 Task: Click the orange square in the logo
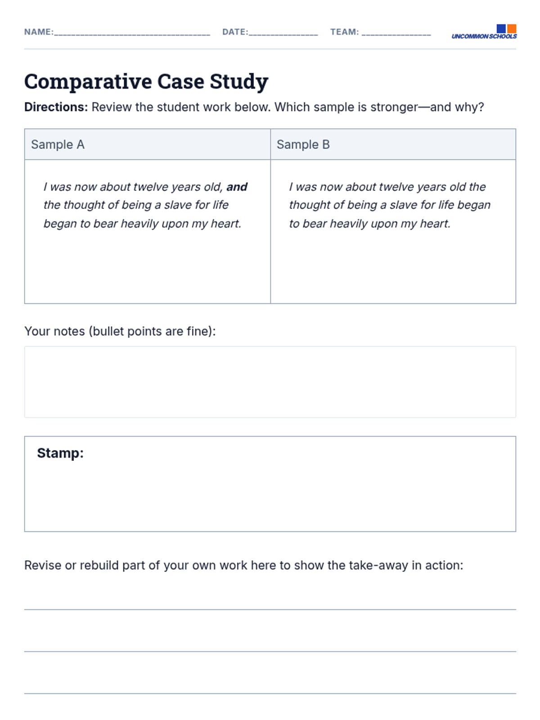pyautogui.click(x=512, y=28)
